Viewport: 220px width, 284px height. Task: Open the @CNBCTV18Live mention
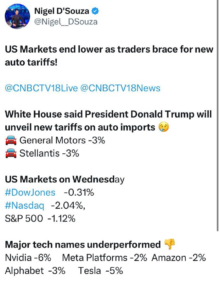pyautogui.click(x=41, y=88)
